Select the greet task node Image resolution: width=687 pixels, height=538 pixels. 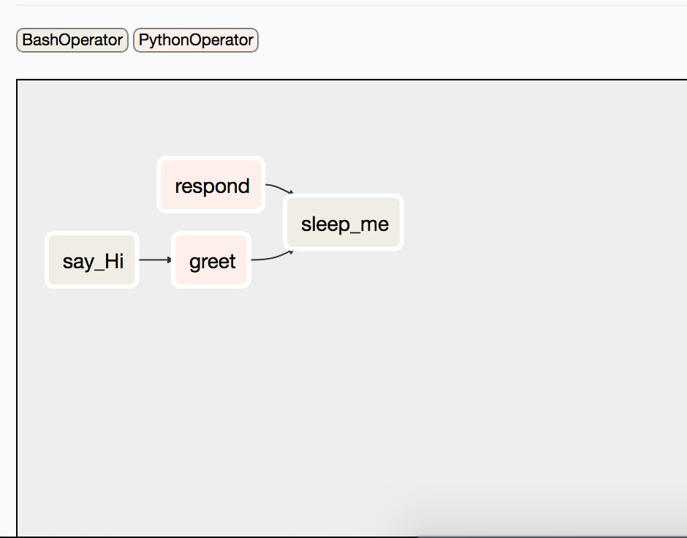tap(211, 260)
